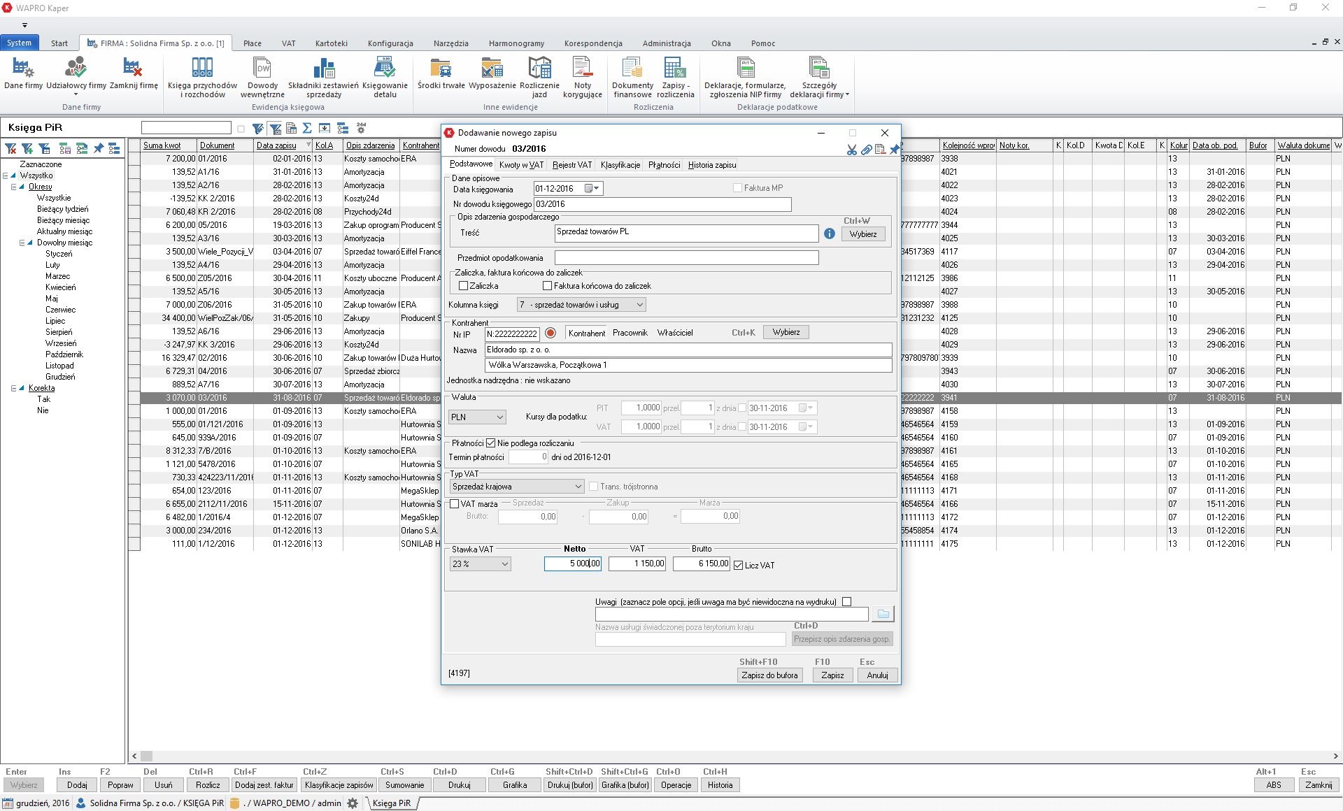Uncheck Licz VAT checkbox
Screen dimensions: 1343x811
[738, 565]
